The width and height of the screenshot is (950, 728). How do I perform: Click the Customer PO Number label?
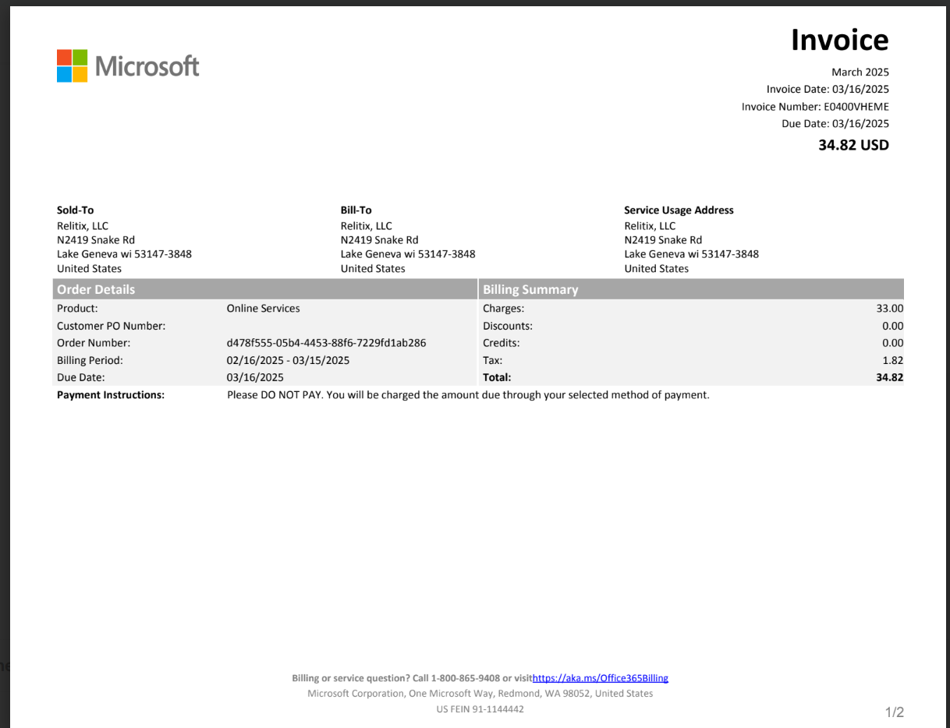pos(112,326)
